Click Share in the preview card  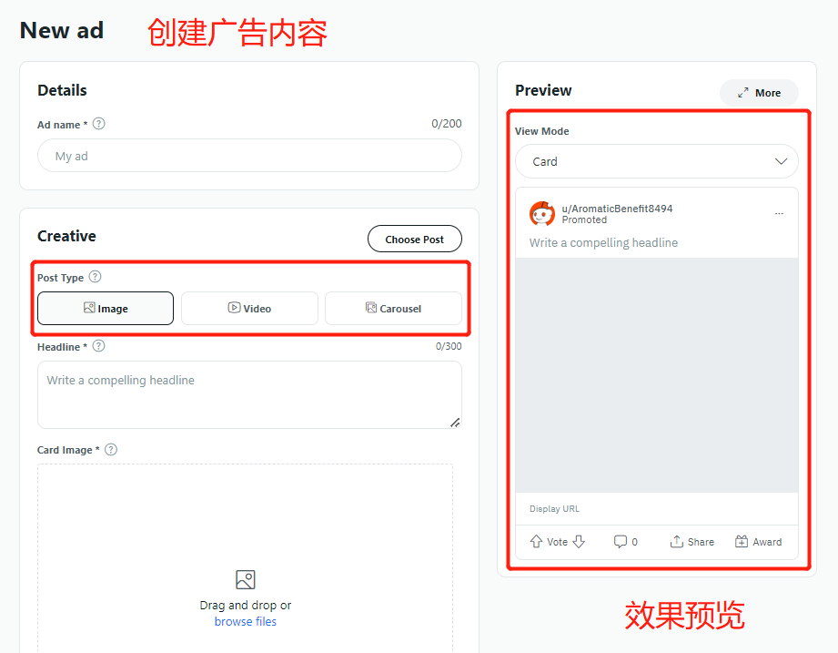point(692,542)
